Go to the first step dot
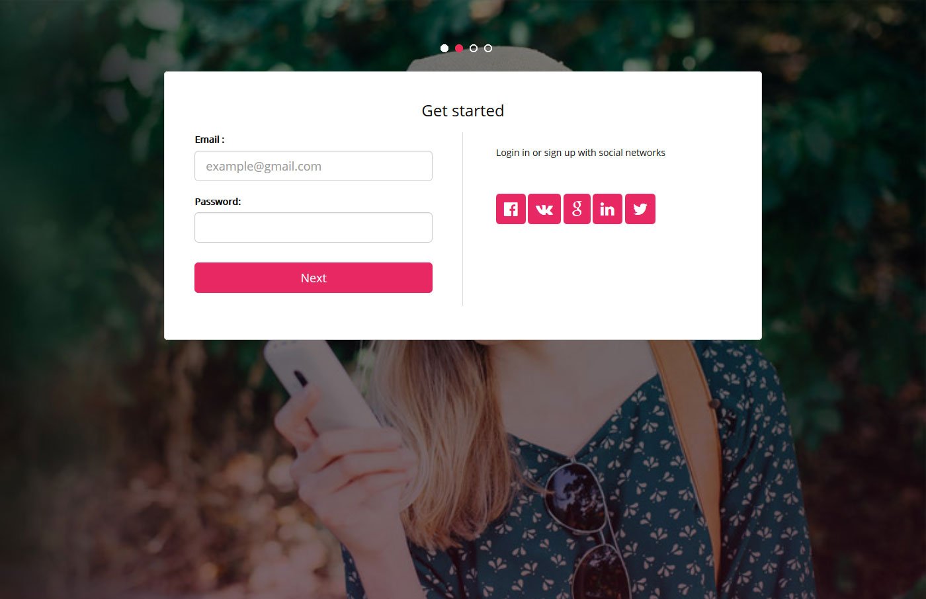926x599 pixels. pos(444,48)
